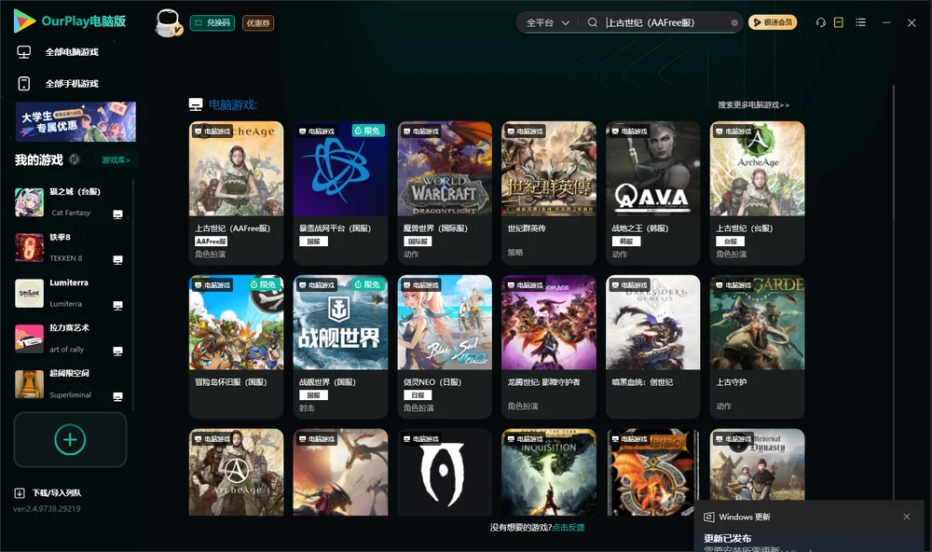Screen dimensions: 932x552
Task: Click the OurPlay logo icon
Action: [x=24, y=21]
